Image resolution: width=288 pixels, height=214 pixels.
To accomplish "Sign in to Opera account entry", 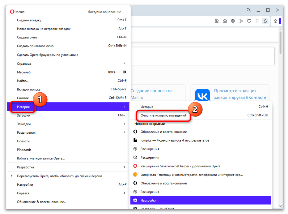I will point(68,158).
